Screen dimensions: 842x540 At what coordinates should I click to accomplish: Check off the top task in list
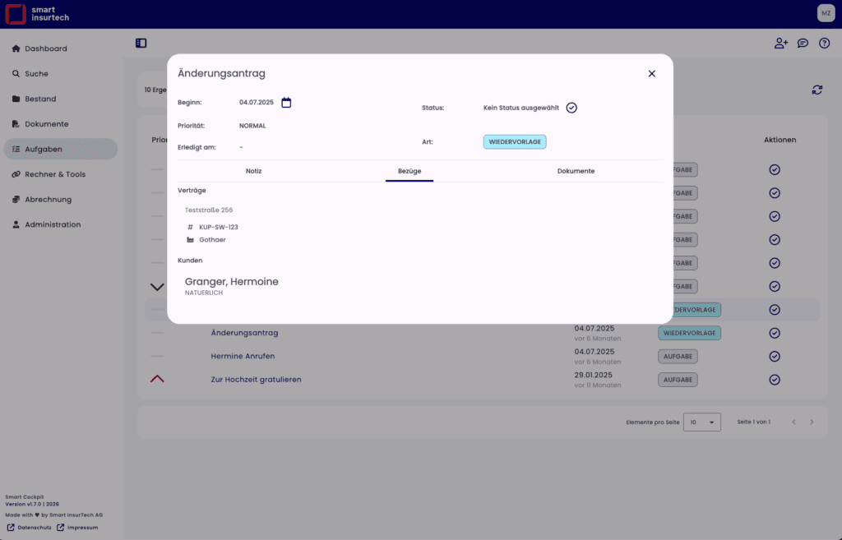pos(774,170)
